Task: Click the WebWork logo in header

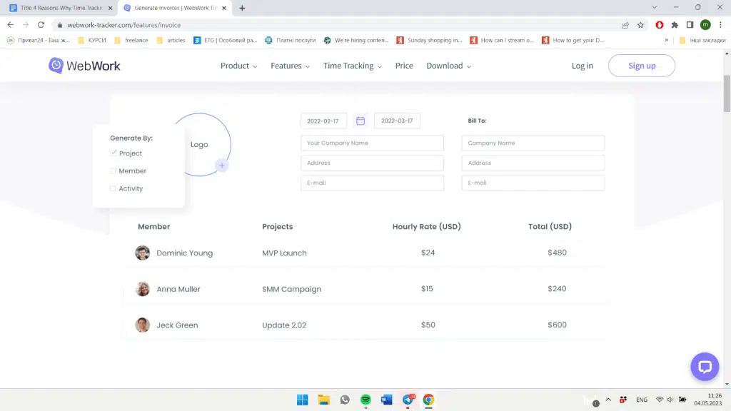Action: click(x=84, y=66)
